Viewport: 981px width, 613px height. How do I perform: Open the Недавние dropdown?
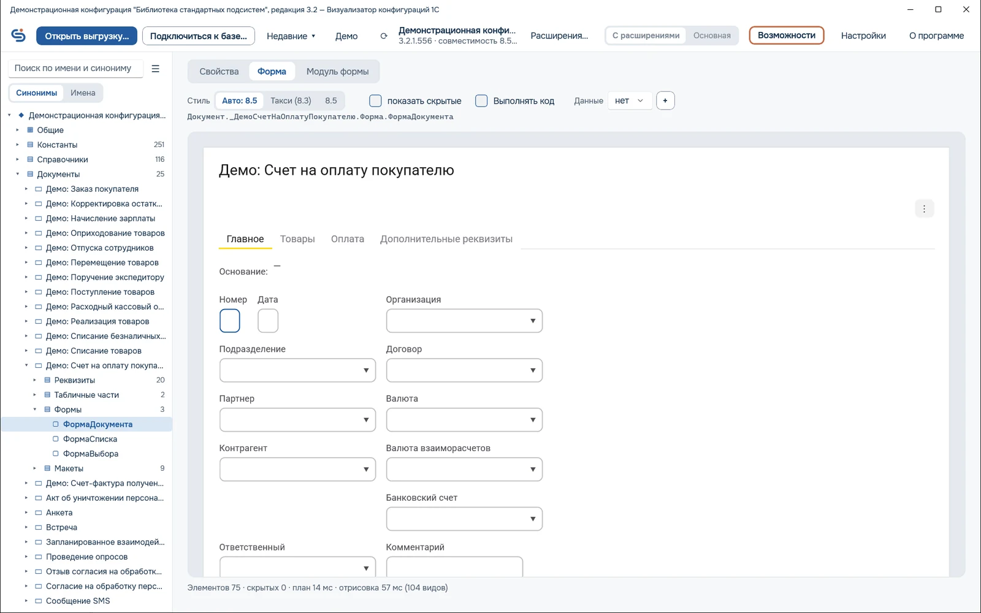click(291, 36)
